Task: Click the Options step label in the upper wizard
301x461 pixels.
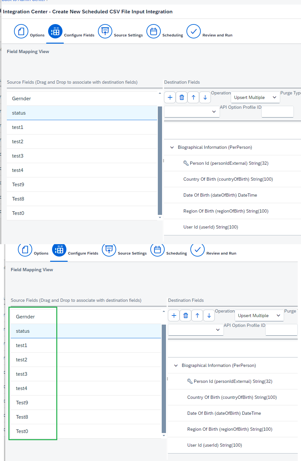Action: pos(37,35)
